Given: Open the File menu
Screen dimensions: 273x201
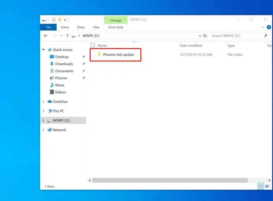Looking at the screenshot, I should pyautogui.click(x=48, y=27).
